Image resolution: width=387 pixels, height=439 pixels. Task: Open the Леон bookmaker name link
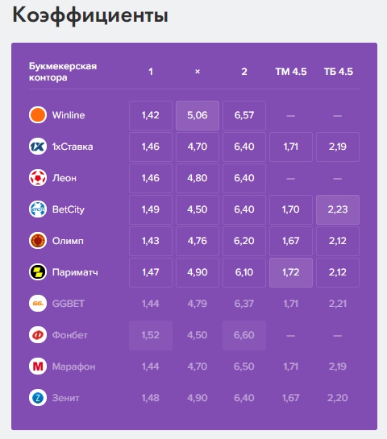[64, 178]
